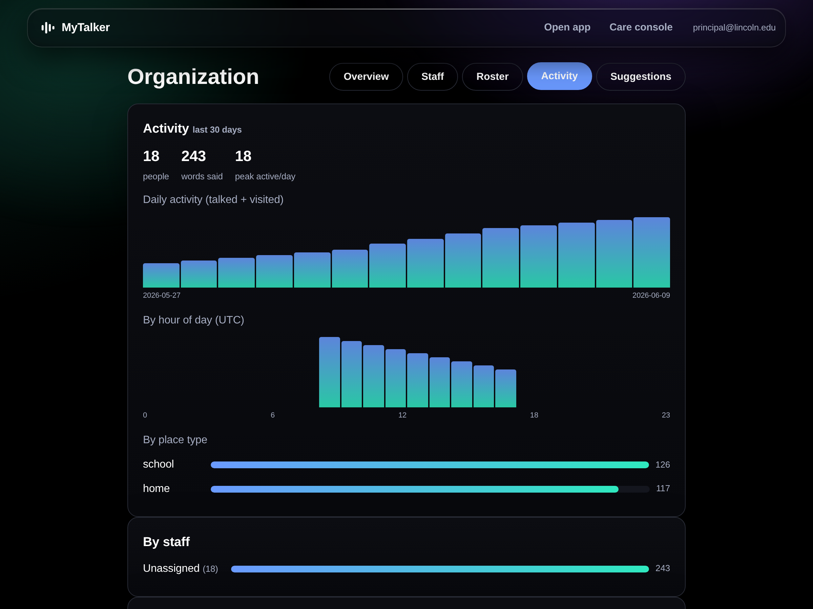Click the '126' school count value
Image resolution: width=813 pixels, height=609 pixels.
tap(663, 465)
